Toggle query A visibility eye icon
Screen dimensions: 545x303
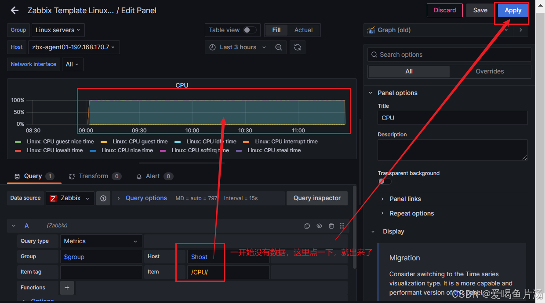[319, 226]
